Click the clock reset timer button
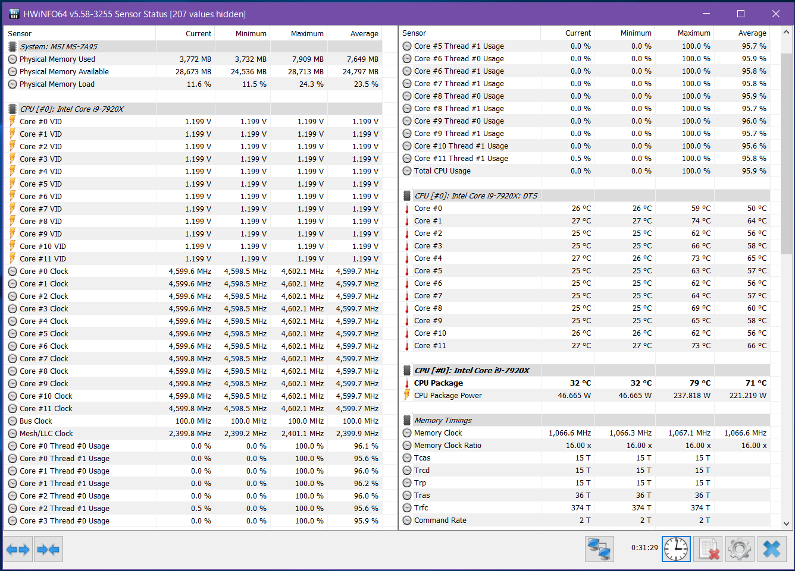795x571 pixels. [x=676, y=548]
